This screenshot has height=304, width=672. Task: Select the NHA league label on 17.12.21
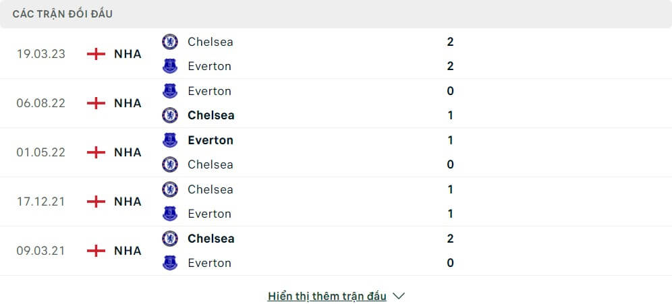tap(128, 202)
